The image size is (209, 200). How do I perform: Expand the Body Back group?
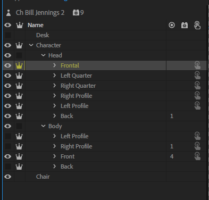54,166
